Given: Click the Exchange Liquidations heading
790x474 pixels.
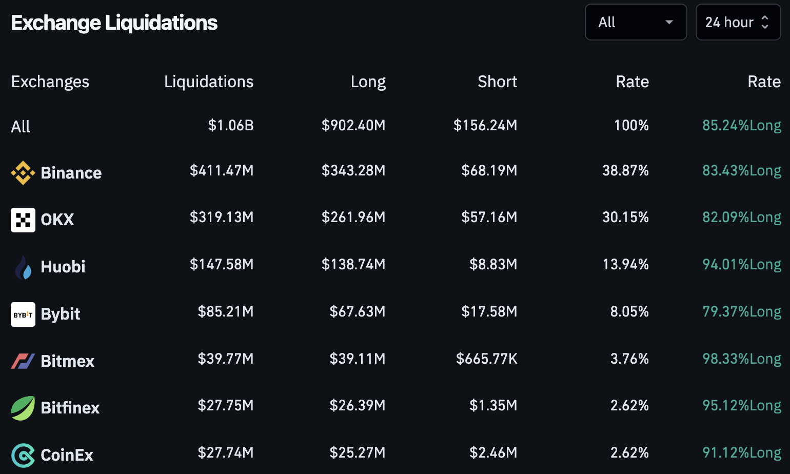Looking at the screenshot, I should tap(114, 23).
